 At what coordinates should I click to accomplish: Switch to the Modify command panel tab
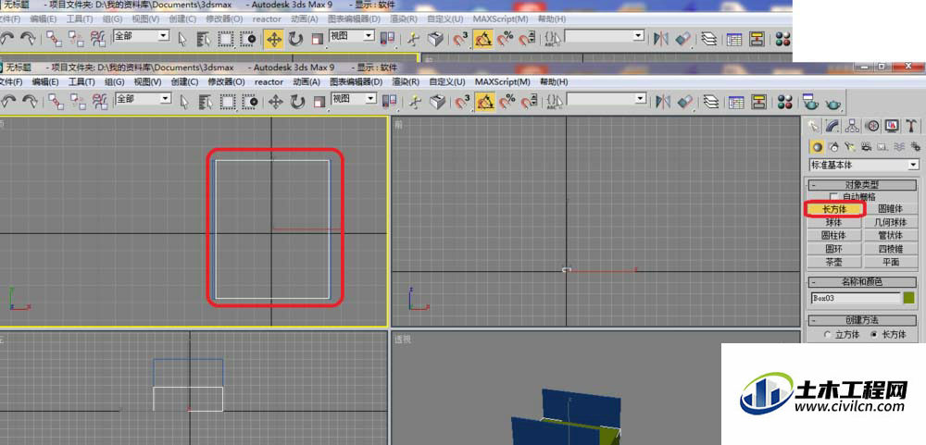832,126
